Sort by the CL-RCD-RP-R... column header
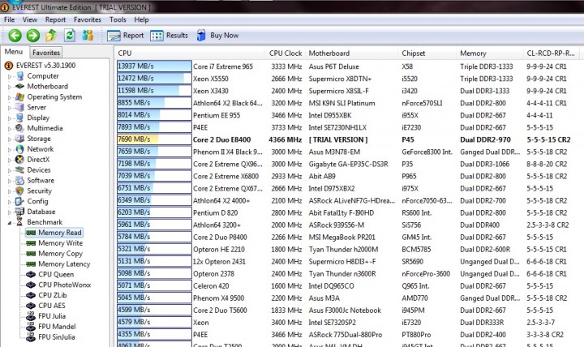Image resolution: width=584 pixels, height=347 pixels. click(553, 54)
